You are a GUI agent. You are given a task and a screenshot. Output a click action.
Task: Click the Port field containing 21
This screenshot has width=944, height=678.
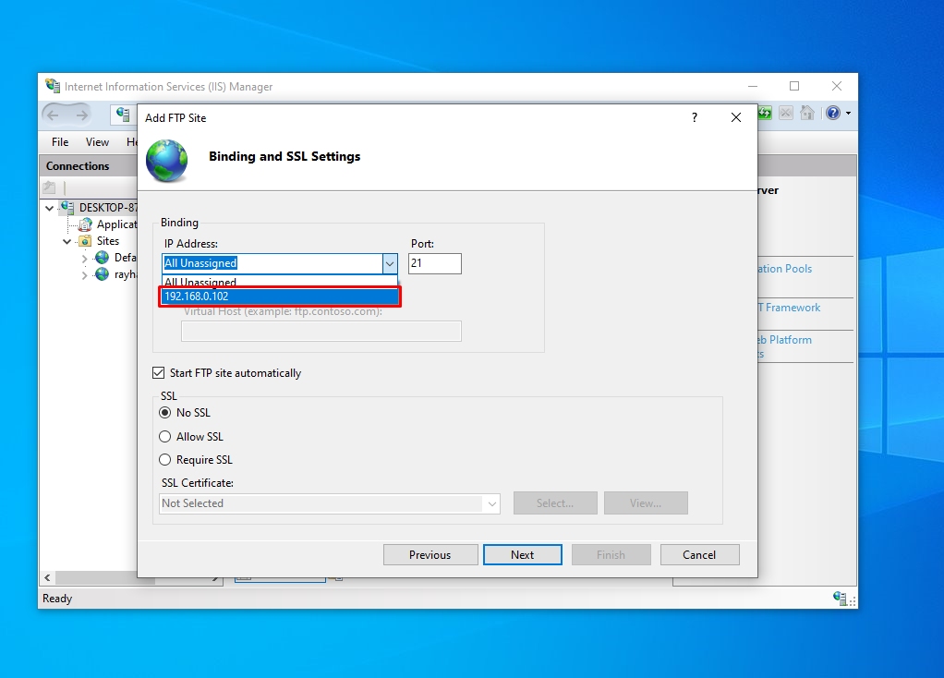click(435, 263)
